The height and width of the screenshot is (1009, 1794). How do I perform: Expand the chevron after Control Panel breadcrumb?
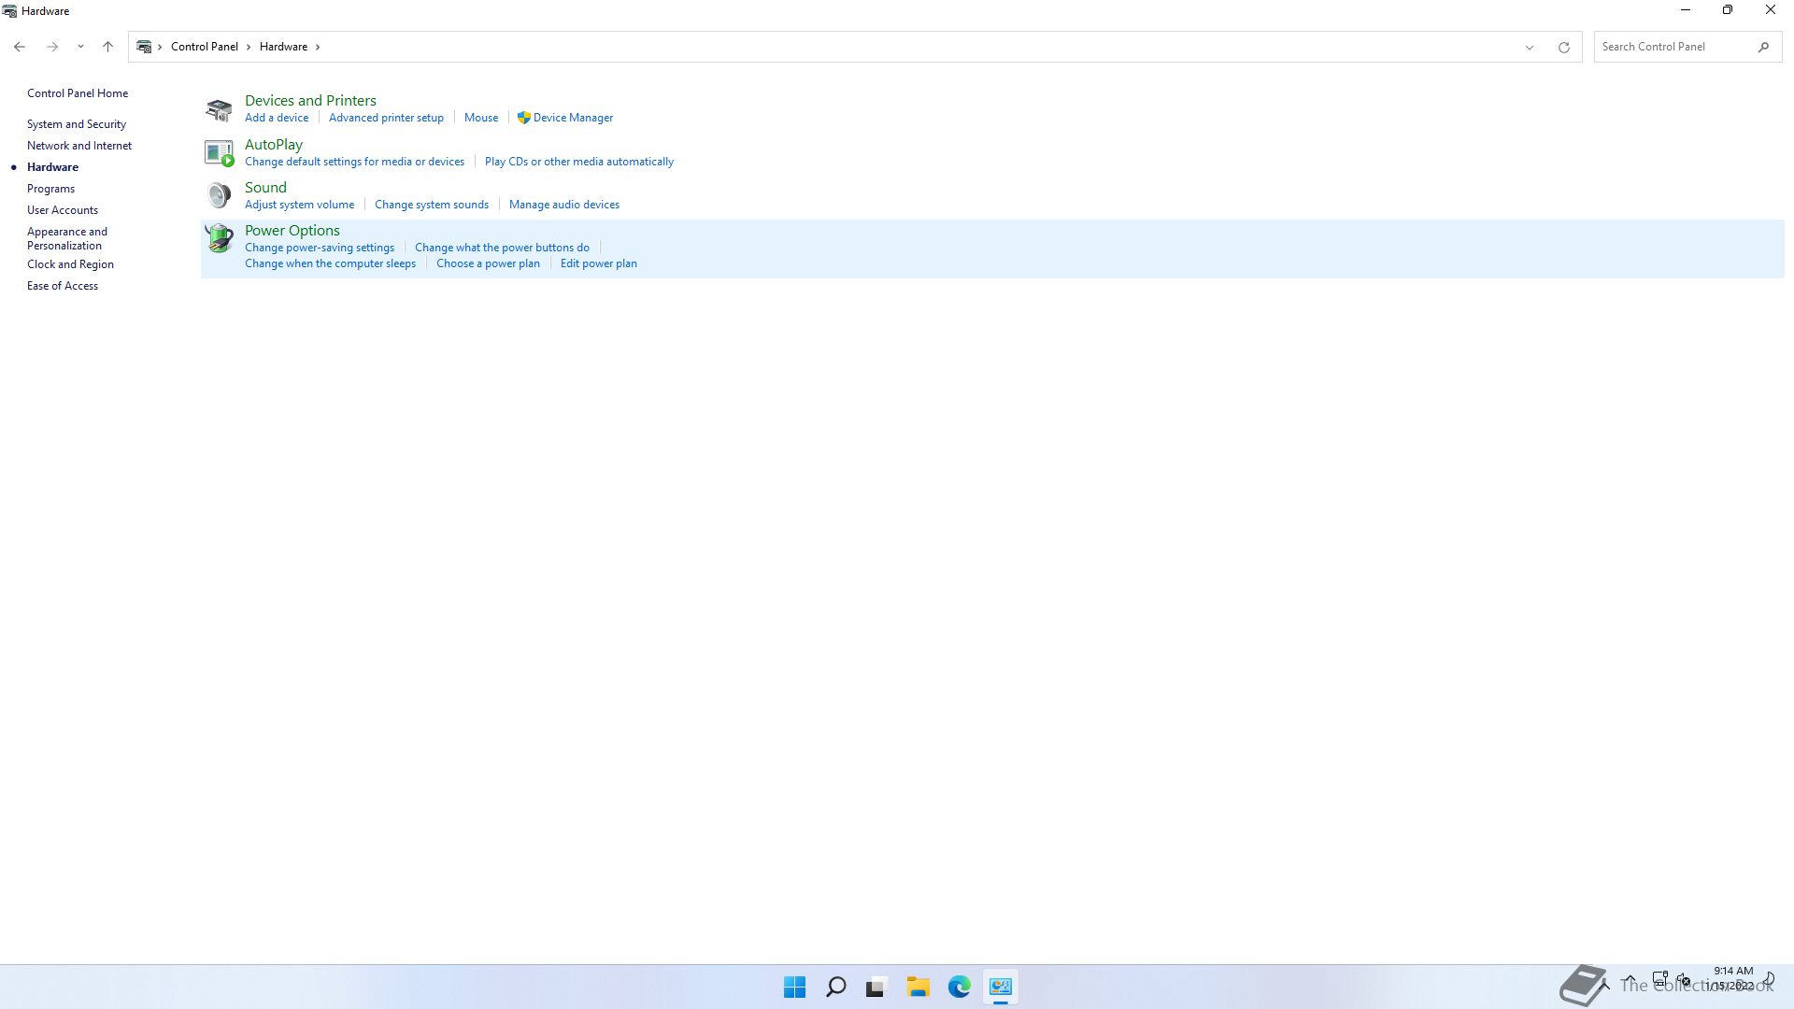(x=249, y=47)
